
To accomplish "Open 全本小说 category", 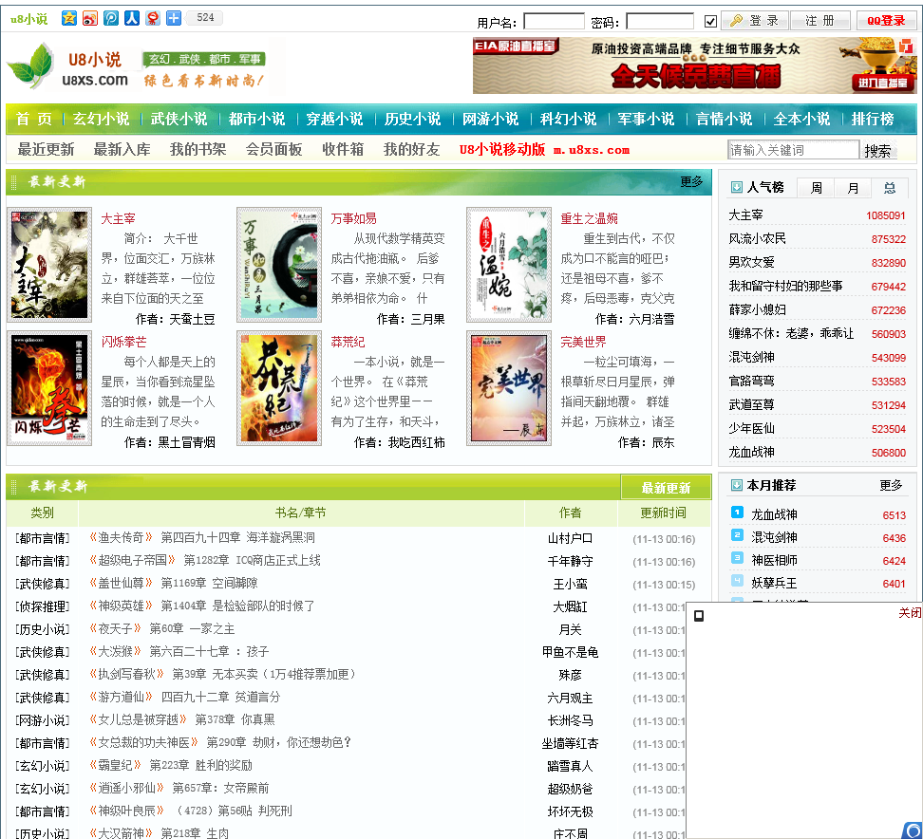I will pos(801,119).
